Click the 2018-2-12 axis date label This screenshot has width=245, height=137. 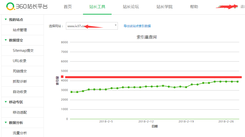(146, 121)
